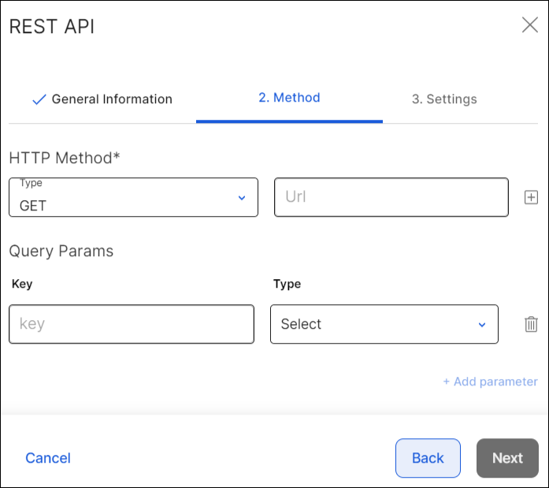The height and width of the screenshot is (488, 549).
Task: Focus the Url input field
Action: point(391,197)
